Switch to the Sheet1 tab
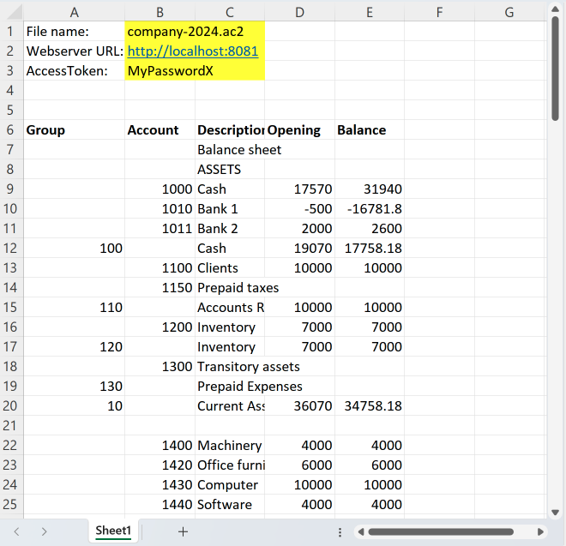 (113, 531)
